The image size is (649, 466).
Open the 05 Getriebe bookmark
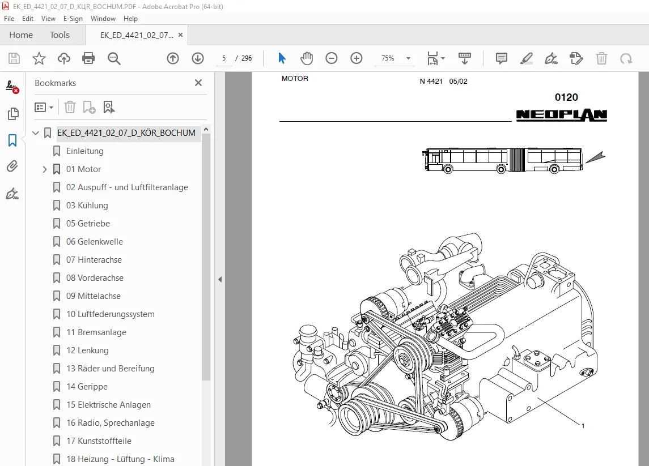pos(88,224)
